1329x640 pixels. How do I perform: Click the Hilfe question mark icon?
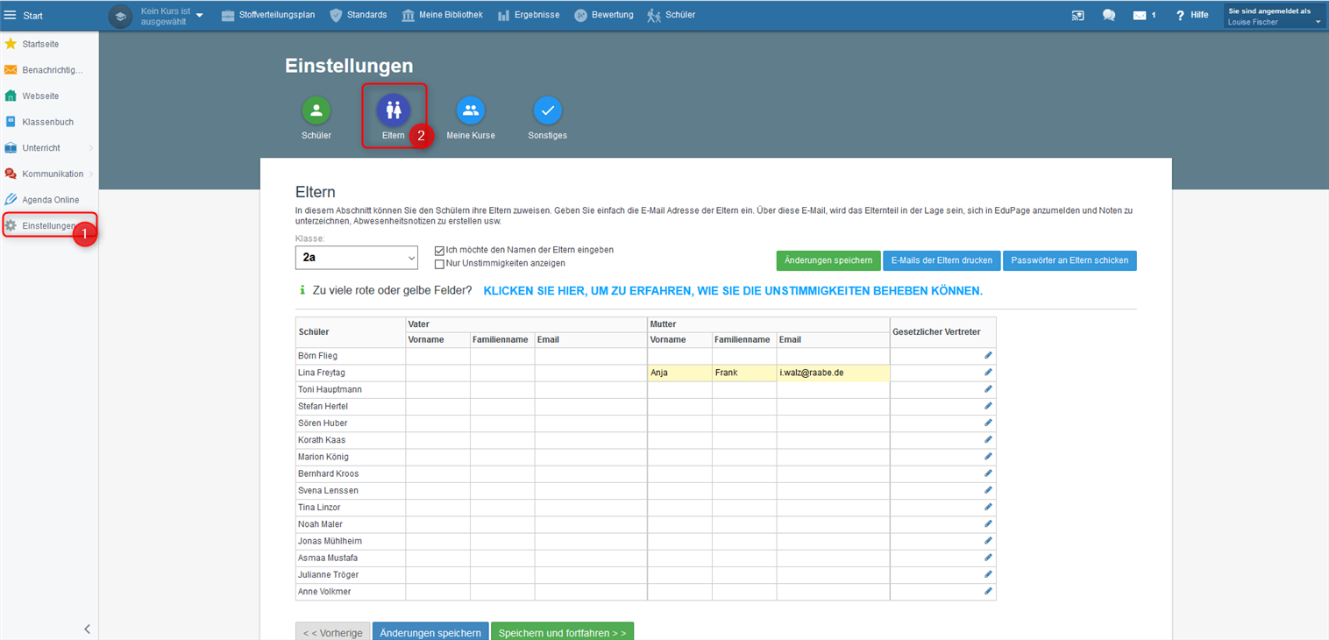tap(1181, 15)
